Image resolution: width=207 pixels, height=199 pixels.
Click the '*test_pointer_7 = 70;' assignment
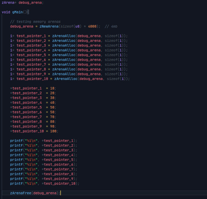pyautogui.click(x=33, y=117)
